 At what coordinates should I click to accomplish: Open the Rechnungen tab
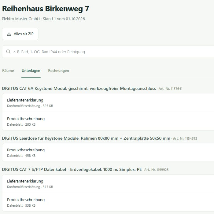59,71
